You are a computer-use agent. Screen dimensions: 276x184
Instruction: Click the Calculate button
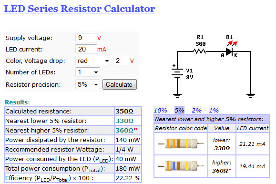click(120, 84)
